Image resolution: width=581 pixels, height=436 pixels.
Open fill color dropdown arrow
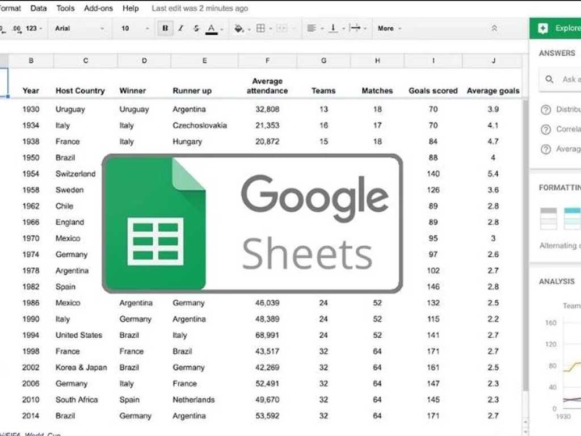click(249, 29)
